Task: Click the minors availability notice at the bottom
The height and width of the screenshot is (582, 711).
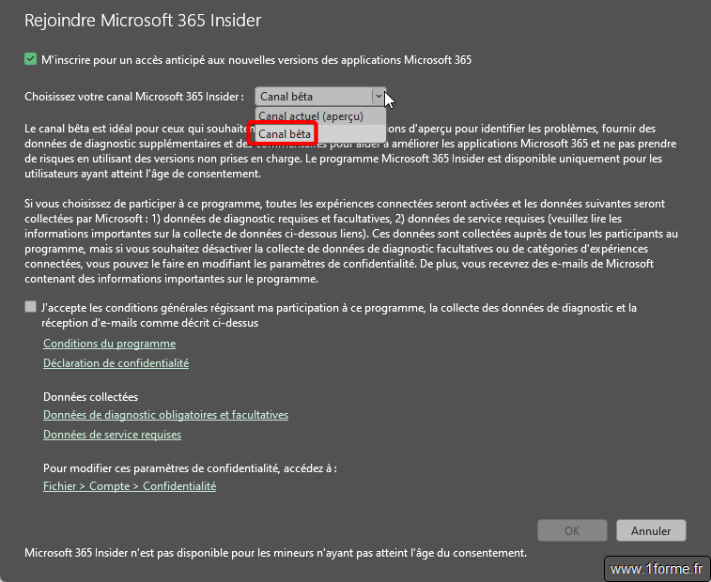Action: pos(276,553)
